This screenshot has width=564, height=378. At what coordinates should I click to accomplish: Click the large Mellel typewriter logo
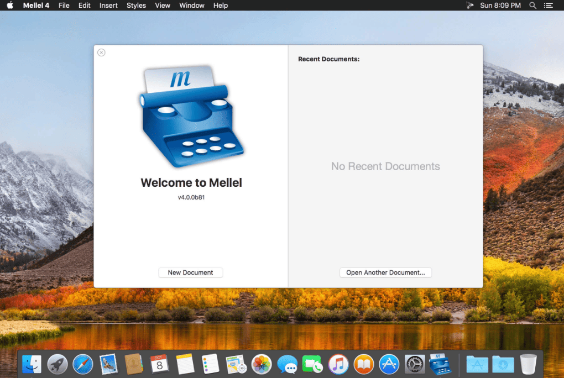191,116
